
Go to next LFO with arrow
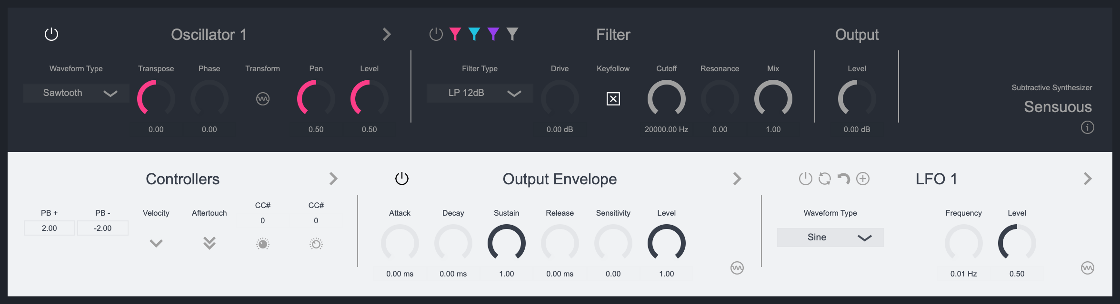point(1088,179)
